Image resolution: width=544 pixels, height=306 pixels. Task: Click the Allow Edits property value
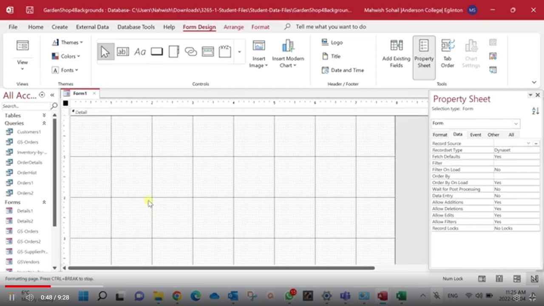pos(516,215)
